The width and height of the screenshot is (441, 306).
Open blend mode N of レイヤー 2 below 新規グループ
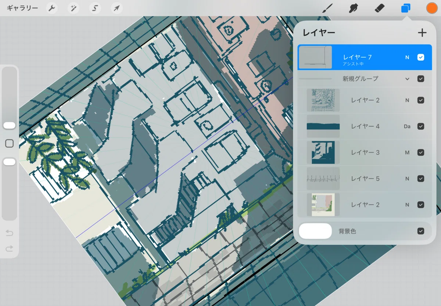pos(407,100)
